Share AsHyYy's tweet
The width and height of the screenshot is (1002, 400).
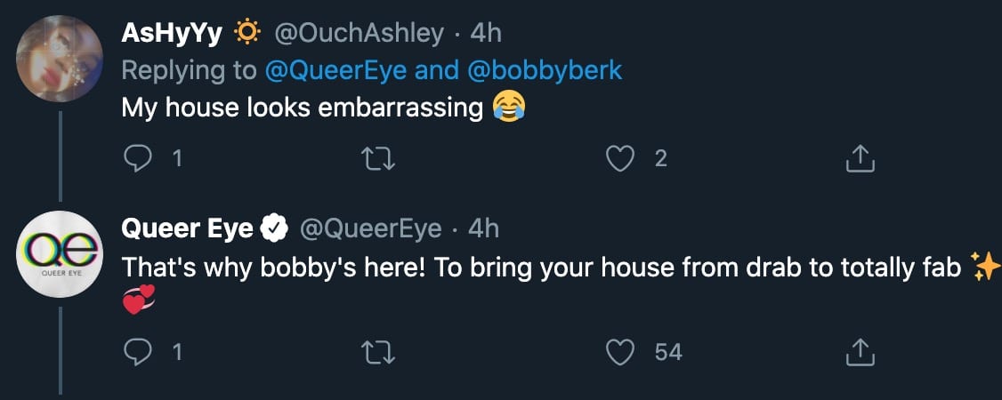(x=860, y=159)
